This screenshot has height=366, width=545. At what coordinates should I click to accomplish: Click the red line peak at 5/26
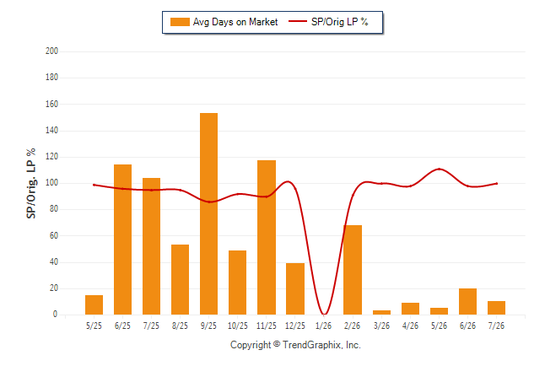[x=439, y=169]
